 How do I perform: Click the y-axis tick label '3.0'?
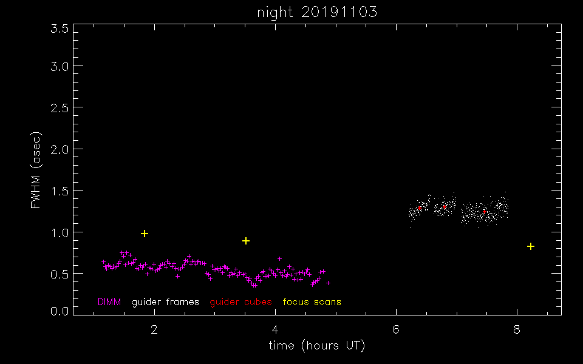(60, 67)
